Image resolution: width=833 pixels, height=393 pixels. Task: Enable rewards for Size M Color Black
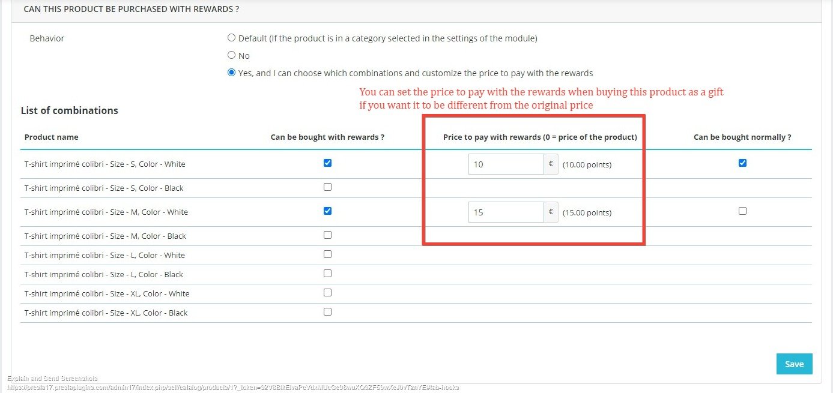tap(327, 235)
